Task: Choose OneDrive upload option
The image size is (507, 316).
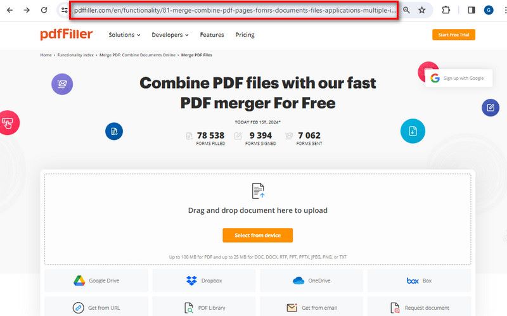Action: [x=311, y=281]
